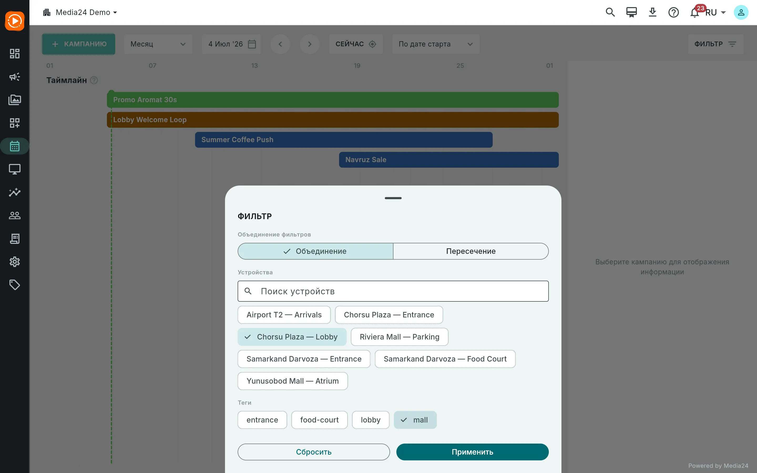Screen dimensions: 757x473
Task: Select the Lobby Welcome Loop campaign bar
Action: tap(333, 120)
